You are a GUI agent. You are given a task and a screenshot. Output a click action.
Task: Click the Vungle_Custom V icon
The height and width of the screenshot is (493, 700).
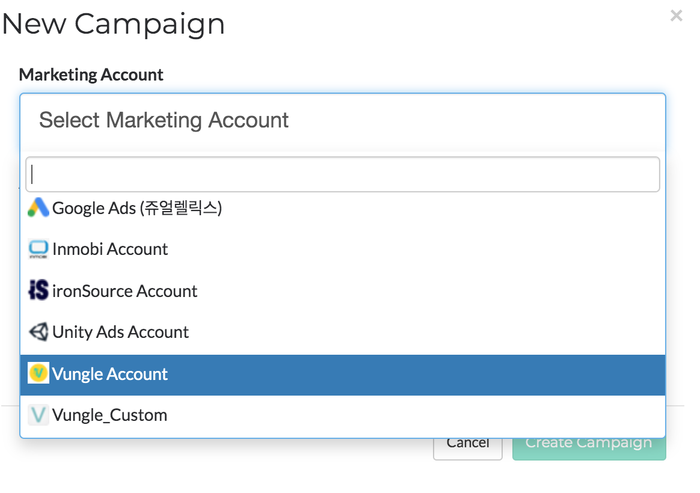coord(38,415)
